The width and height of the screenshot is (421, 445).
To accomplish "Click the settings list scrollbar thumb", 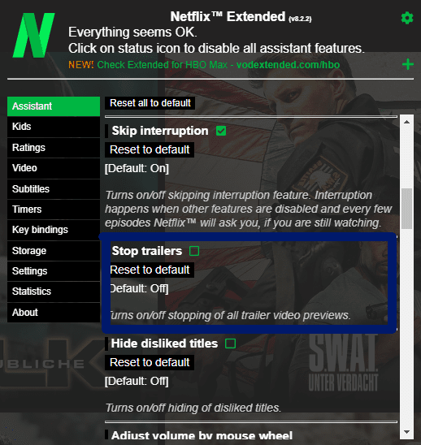I will click(x=406, y=209).
